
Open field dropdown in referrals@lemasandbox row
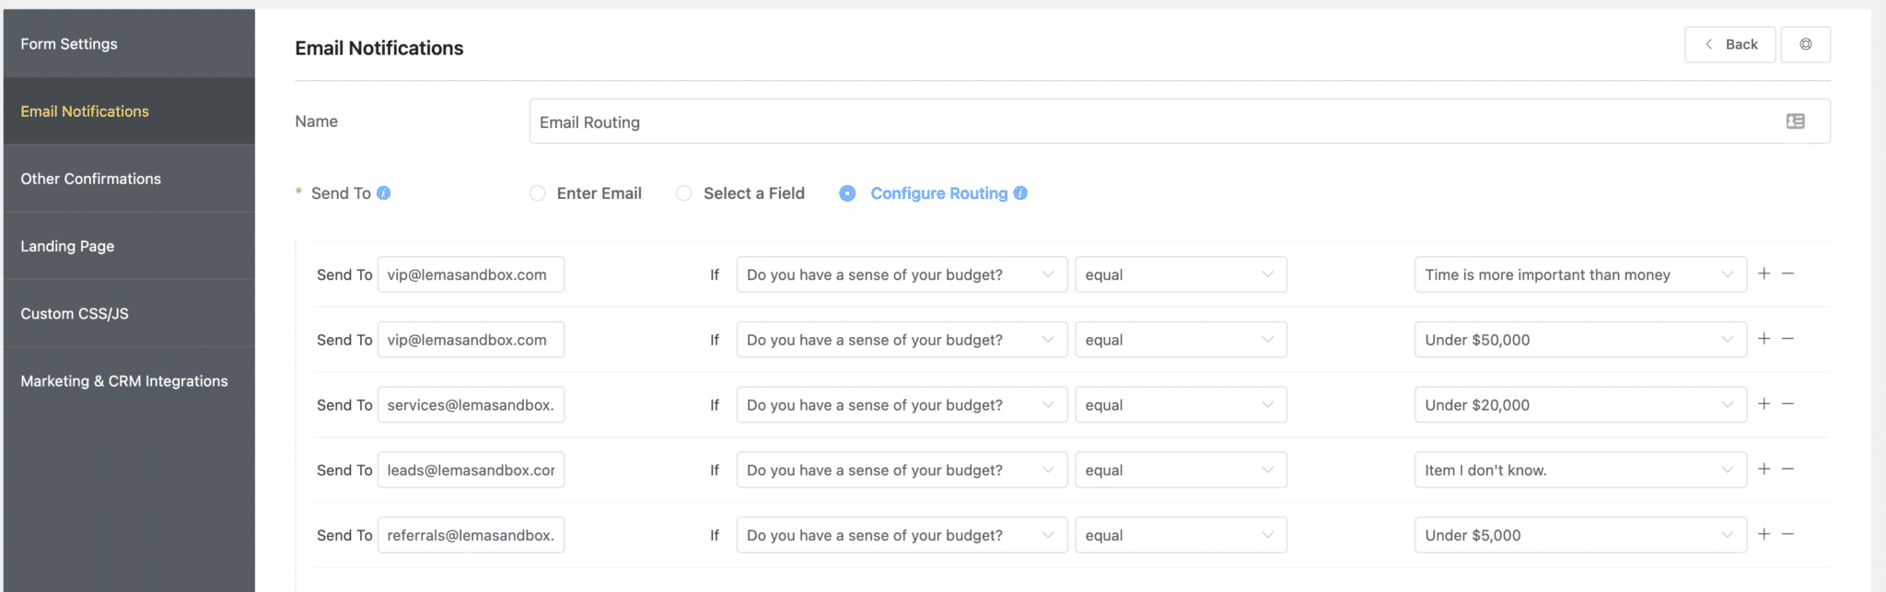click(902, 536)
